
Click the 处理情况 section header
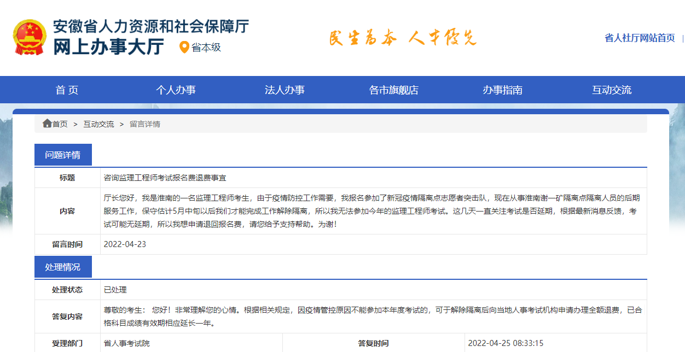click(x=63, y=267)
